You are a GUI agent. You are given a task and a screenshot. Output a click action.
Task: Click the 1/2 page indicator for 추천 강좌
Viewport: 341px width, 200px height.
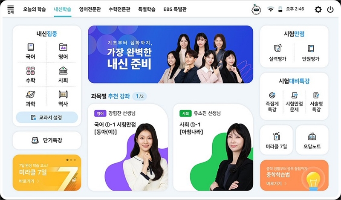(x=140, y=96)
